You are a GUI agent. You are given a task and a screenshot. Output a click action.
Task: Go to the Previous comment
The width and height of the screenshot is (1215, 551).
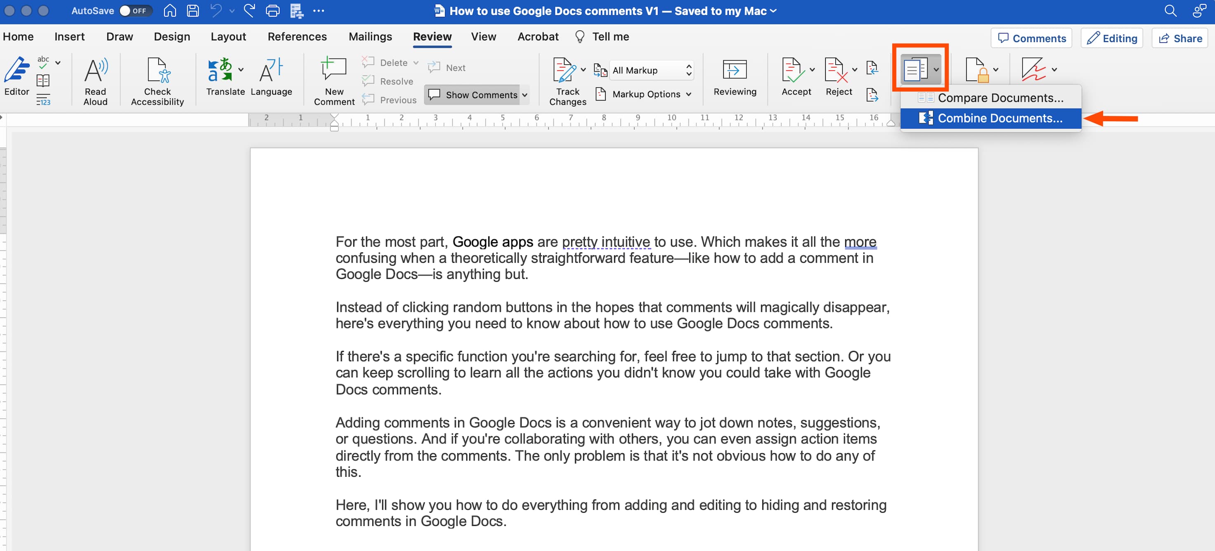[389, 99]
